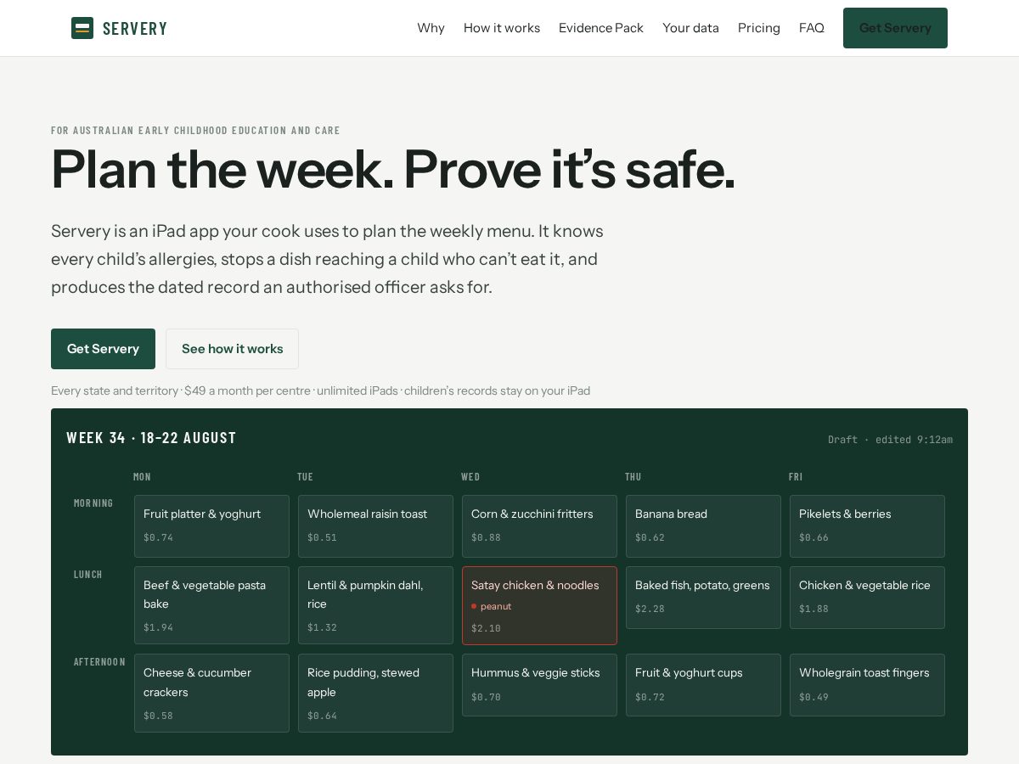Click the '$49 a month per centre' text
Viewport: 1019px width, 764px height.
tap(247, 391)
